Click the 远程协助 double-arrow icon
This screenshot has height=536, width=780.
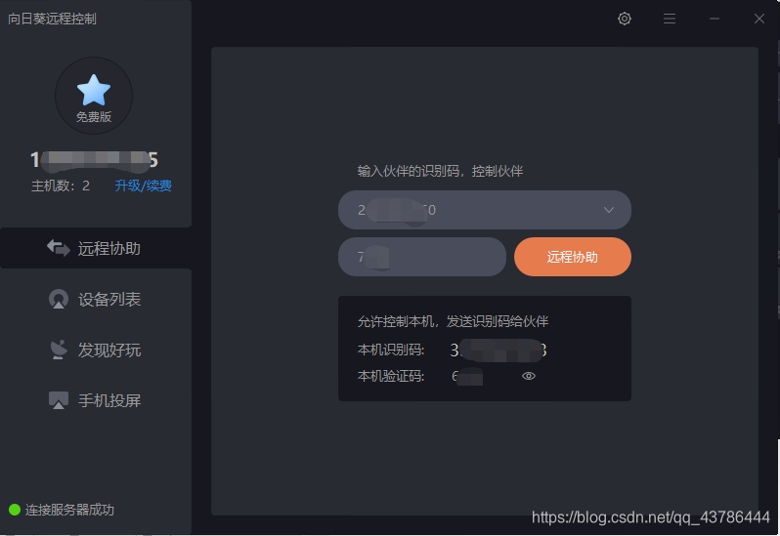(x=59, y=247)
